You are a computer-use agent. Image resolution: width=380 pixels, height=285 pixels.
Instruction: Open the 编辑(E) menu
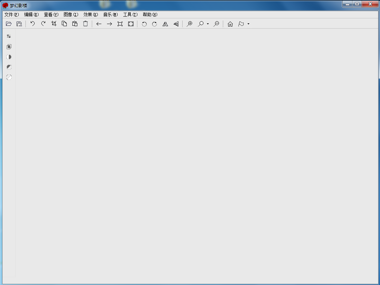pos(31,14)
